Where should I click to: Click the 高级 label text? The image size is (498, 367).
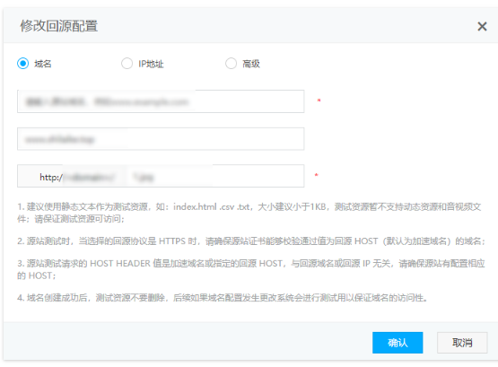(251, 64)
